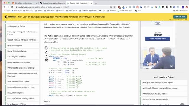
Task: Click the teal circle extension icon
Action: pyautogui.click(x=159, y=7)
